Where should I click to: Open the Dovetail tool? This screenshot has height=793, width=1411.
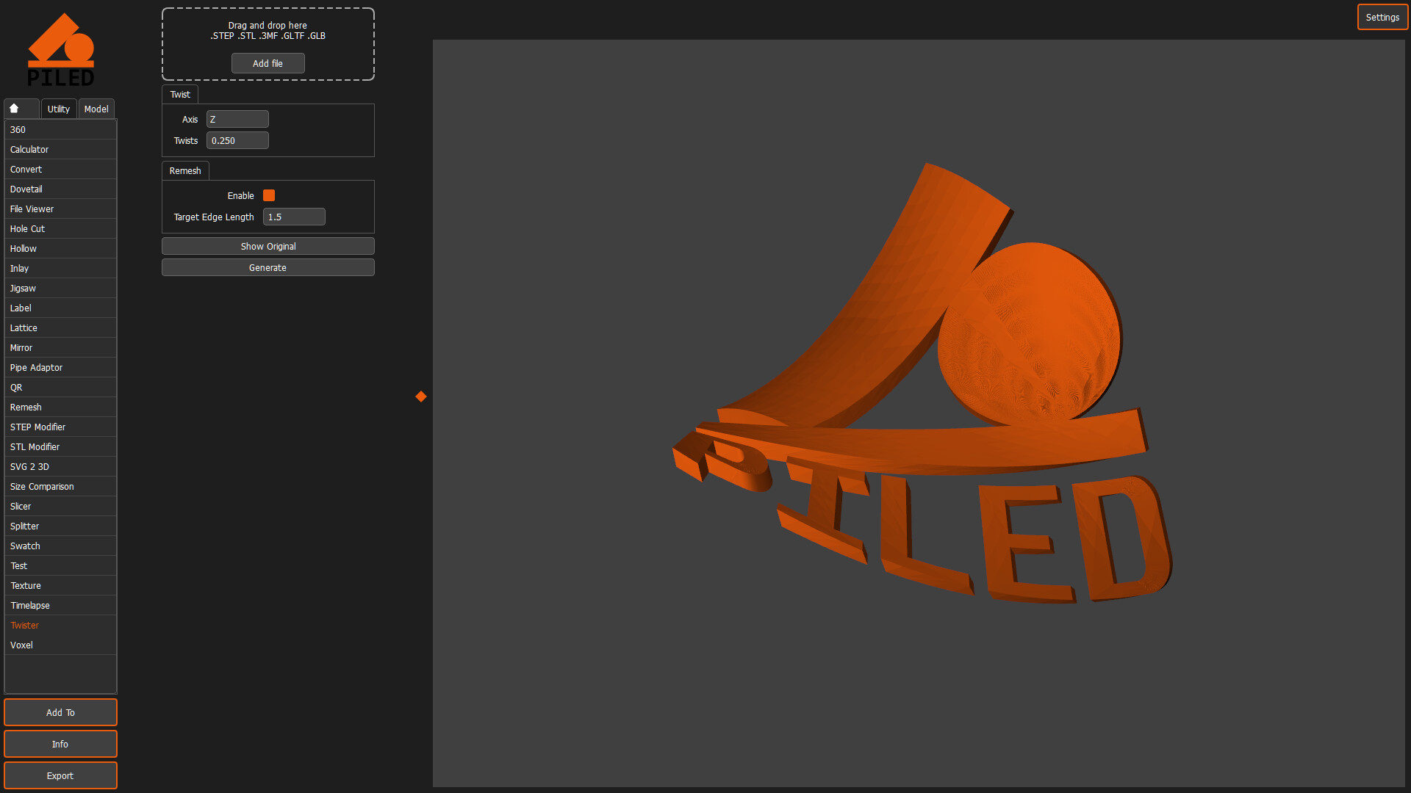(x=60, y=189)
